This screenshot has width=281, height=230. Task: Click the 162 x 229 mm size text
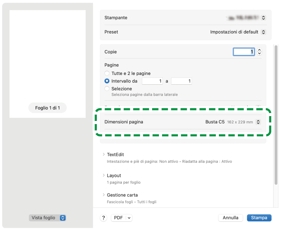[240, 122]
